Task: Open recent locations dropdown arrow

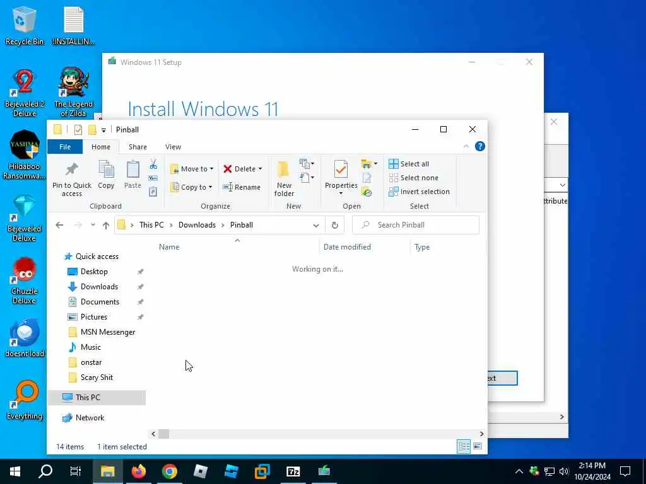Action: coord(93,225)
